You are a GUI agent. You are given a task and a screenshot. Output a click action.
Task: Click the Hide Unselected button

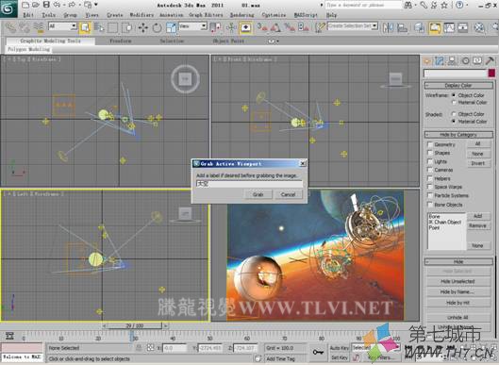tap(457, 281)
